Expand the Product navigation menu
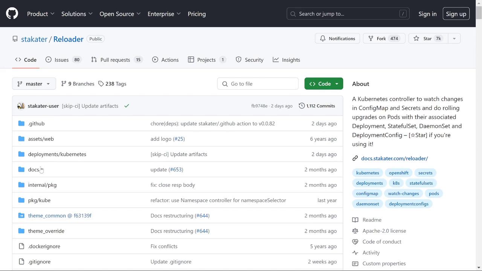The image size is (482, 271). point(41,14)
